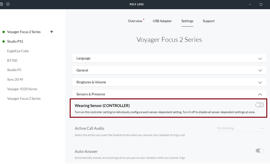The image size is (270, 164).
Task: Expand the Language section chevron
Action: coord(260,59)
